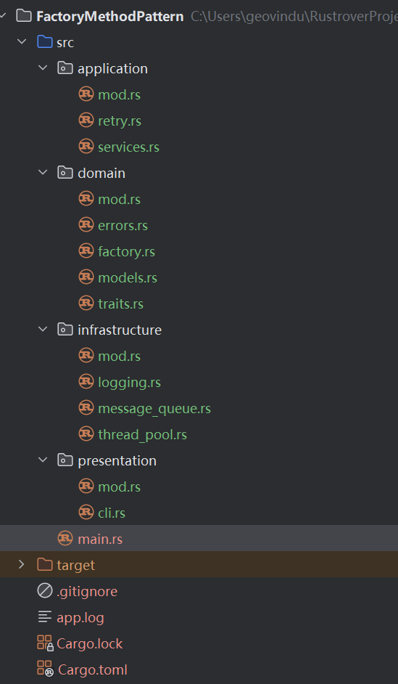Image resolution: width=398 pixels, height=684 pixels.
Task: Open errors.rs in domain folder
Action: pyautogui.click(x=123, y=226)
